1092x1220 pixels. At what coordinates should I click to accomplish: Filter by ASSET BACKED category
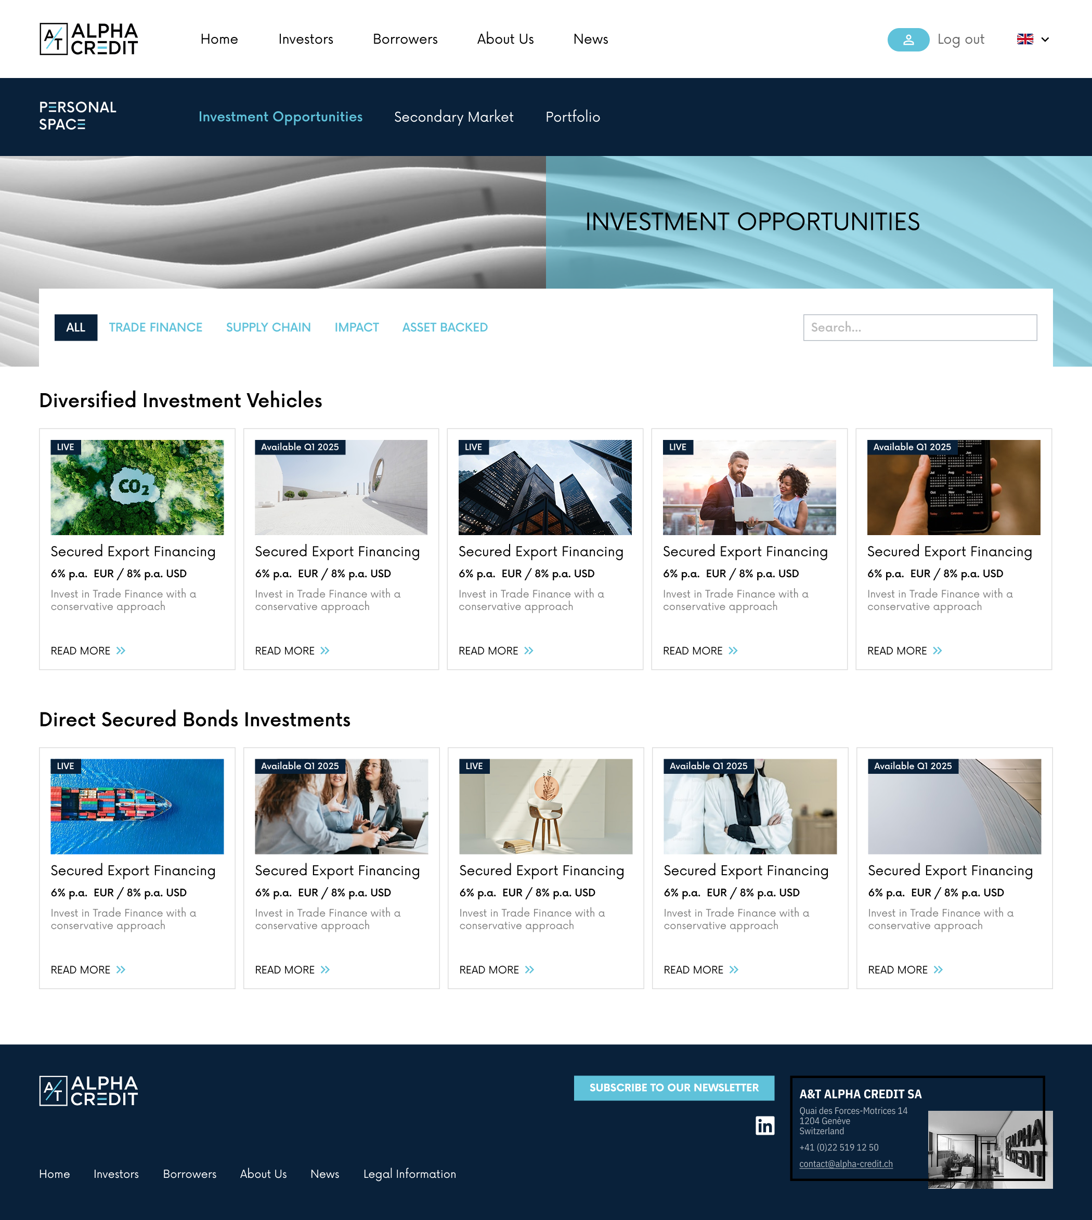[x=445, y=328]
